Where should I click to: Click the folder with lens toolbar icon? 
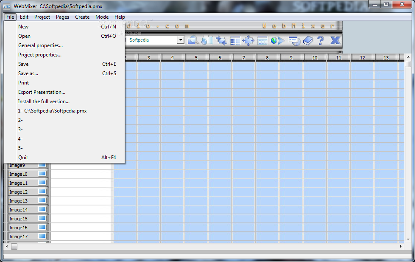pyautogui.click(x=207, y=40)
